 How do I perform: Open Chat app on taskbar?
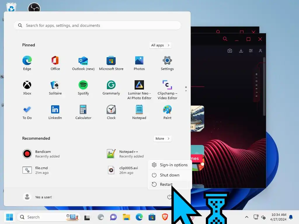(x=113, y=217)
